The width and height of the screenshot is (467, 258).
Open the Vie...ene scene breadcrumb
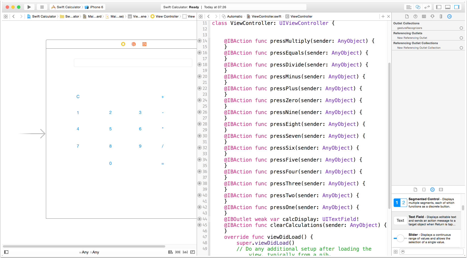[137, 16]
